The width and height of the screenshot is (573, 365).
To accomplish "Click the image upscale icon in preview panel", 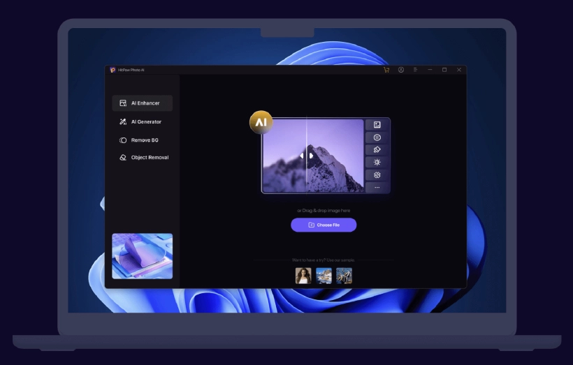I will click(377, 125).
